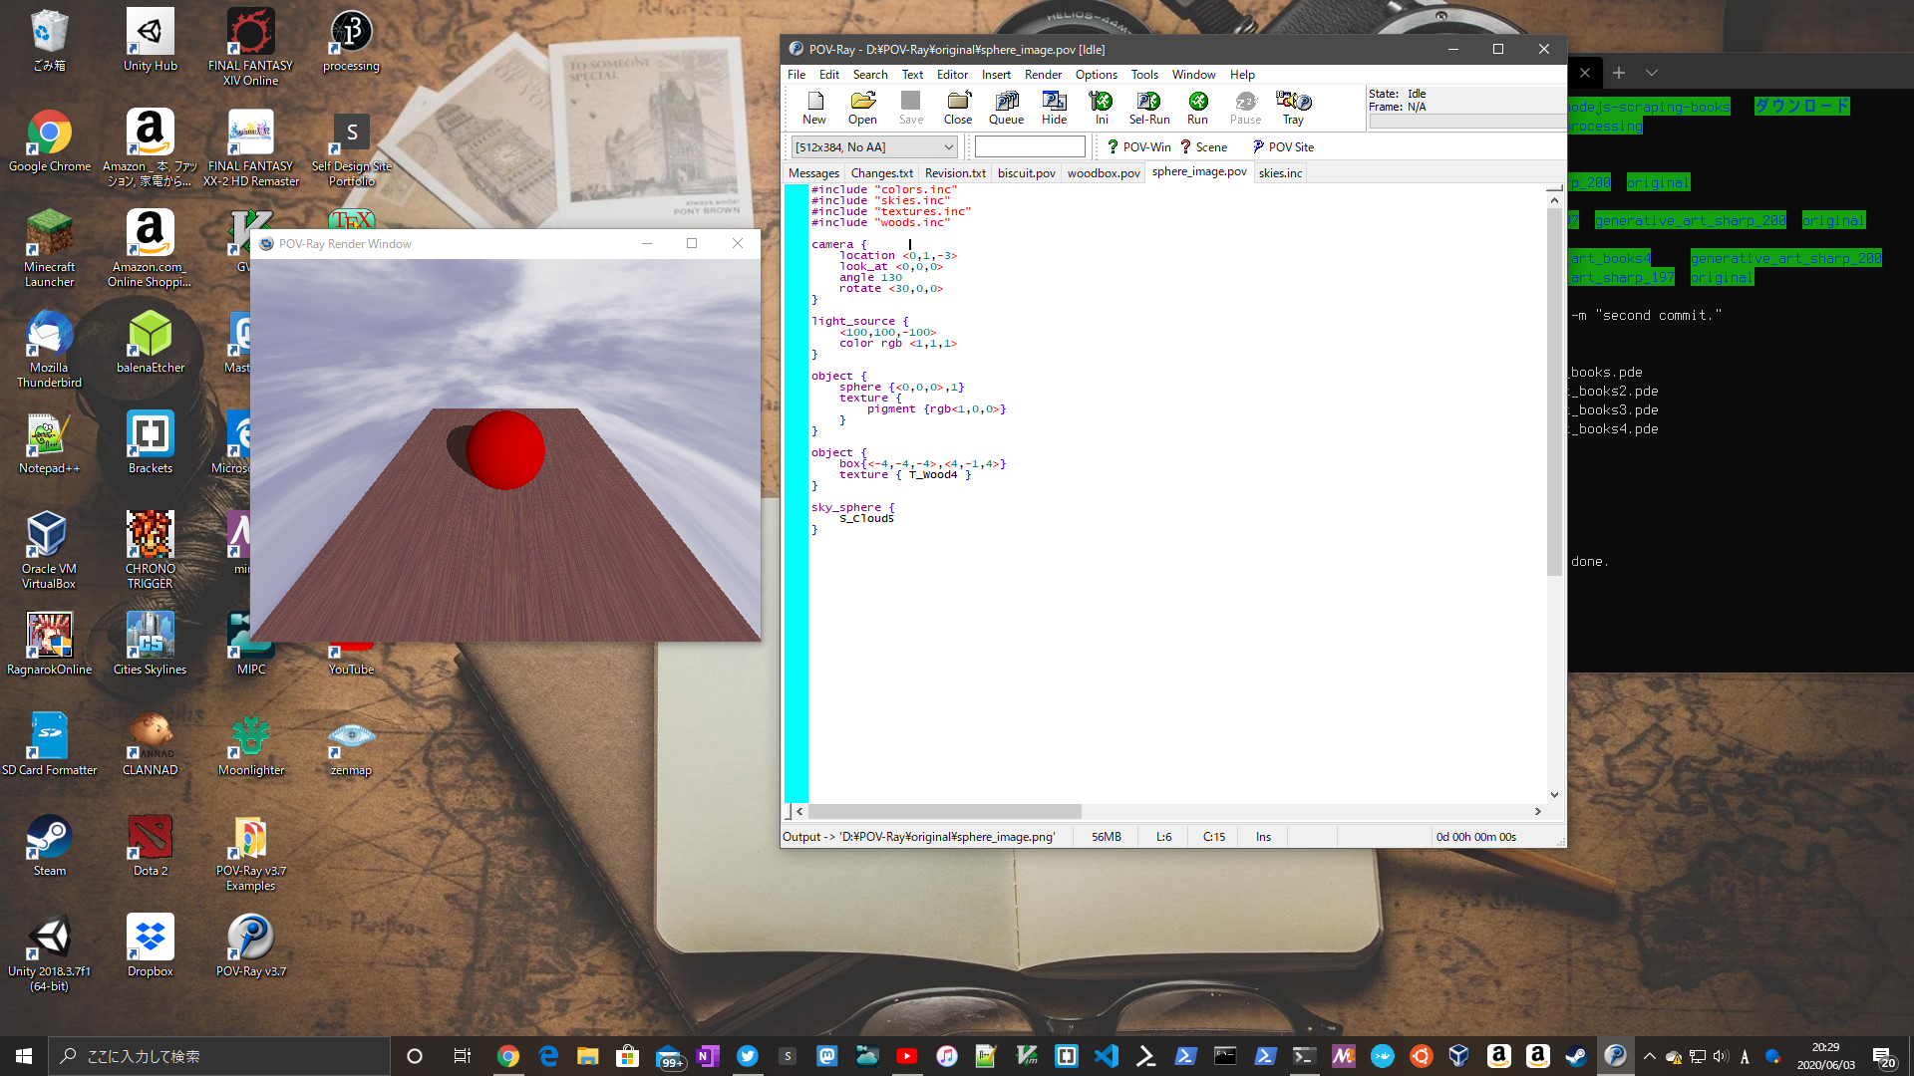Click the command line input field
Screen dimensions: 1914x1076
point(1030,147)
